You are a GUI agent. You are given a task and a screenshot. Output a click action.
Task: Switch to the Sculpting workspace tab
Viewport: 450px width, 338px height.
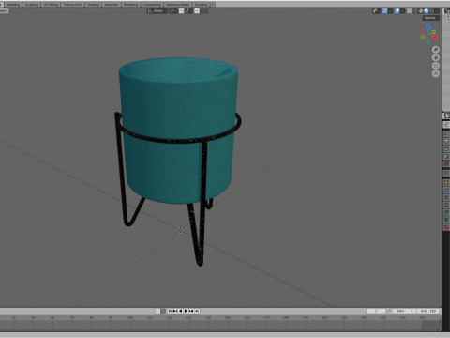31,5
